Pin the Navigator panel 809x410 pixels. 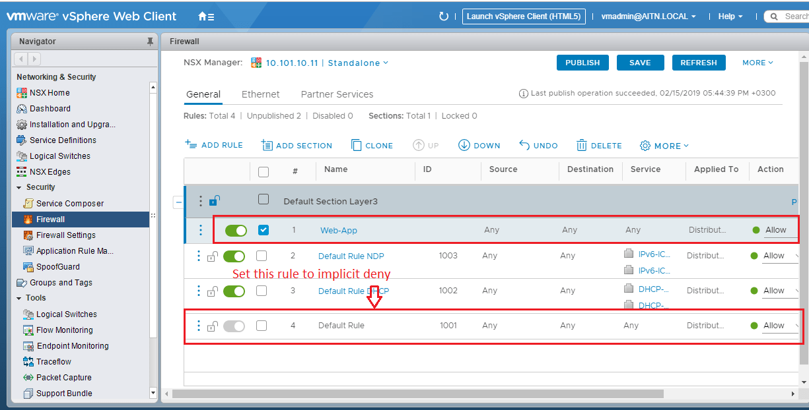150,42
